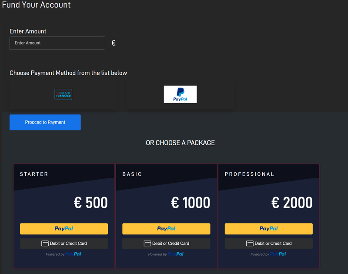The height and width of the screenshot is (274, 348).
Task: Click into the Enter Amount field
Action: tap(57, 43)
